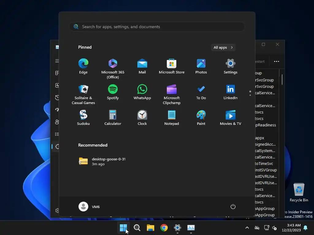The height and width of the screenshot is (235, 314).
Task: Open Task Manager Details page icon
Action: tap(57, 134)
